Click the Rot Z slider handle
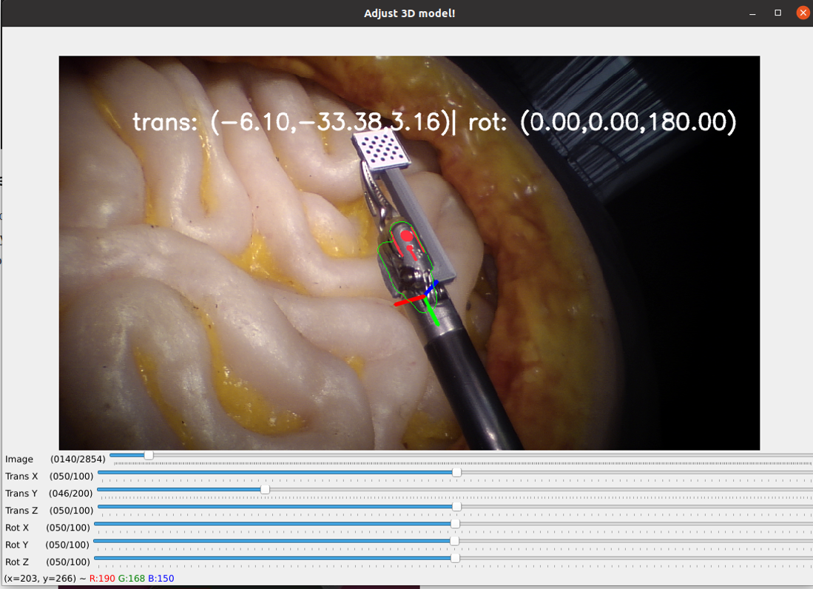 pos(455,558)
